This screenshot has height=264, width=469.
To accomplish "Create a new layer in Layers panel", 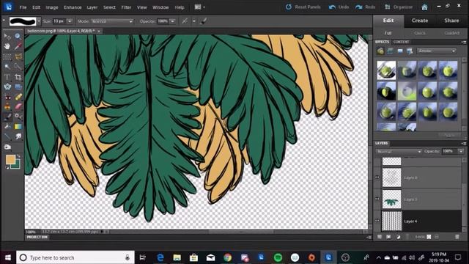I will coord(380,237).
